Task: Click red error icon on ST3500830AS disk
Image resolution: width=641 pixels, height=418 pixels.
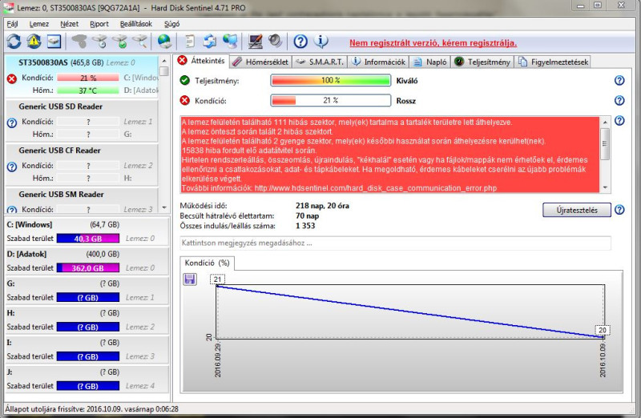Action: (x=12, y=78)
